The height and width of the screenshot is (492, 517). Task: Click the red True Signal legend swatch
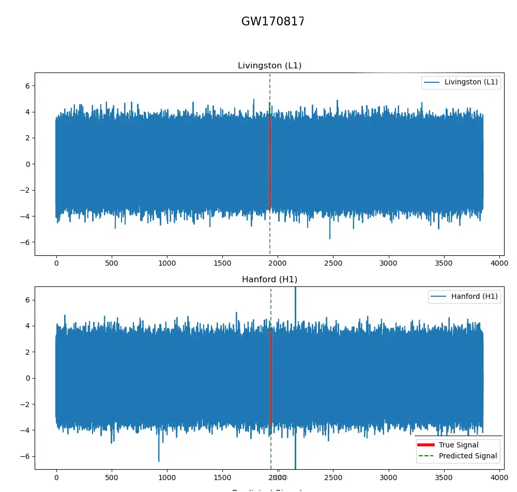[426, 445]
